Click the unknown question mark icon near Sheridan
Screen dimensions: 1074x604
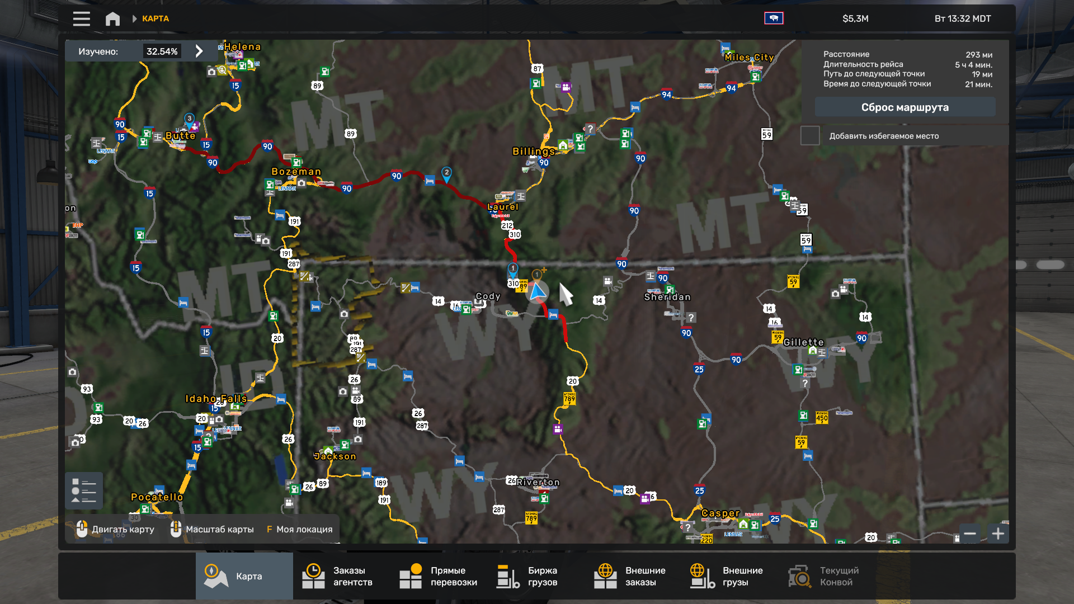click(691, 318)
